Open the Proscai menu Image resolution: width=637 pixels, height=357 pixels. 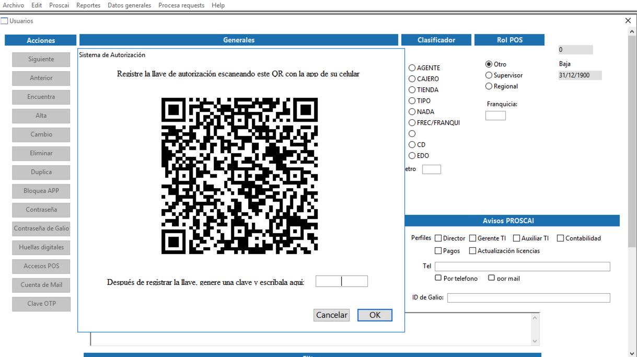[59, 5]
